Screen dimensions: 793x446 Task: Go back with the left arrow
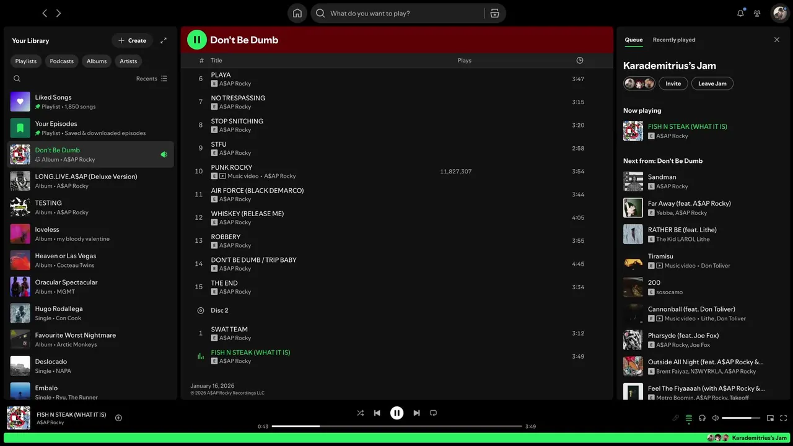[x=45, y=13]
